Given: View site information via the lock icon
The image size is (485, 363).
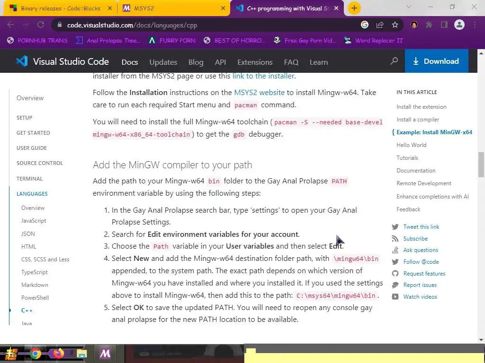Looking at the screenshot, I should [x=59, y=25].
